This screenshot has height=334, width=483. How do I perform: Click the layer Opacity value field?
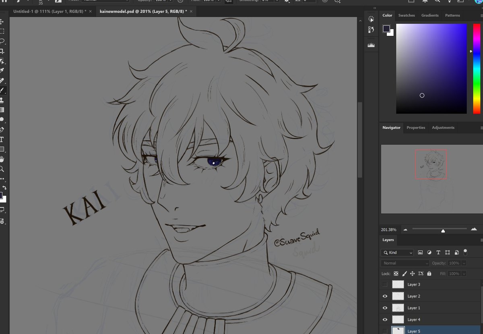coord(454,263)
